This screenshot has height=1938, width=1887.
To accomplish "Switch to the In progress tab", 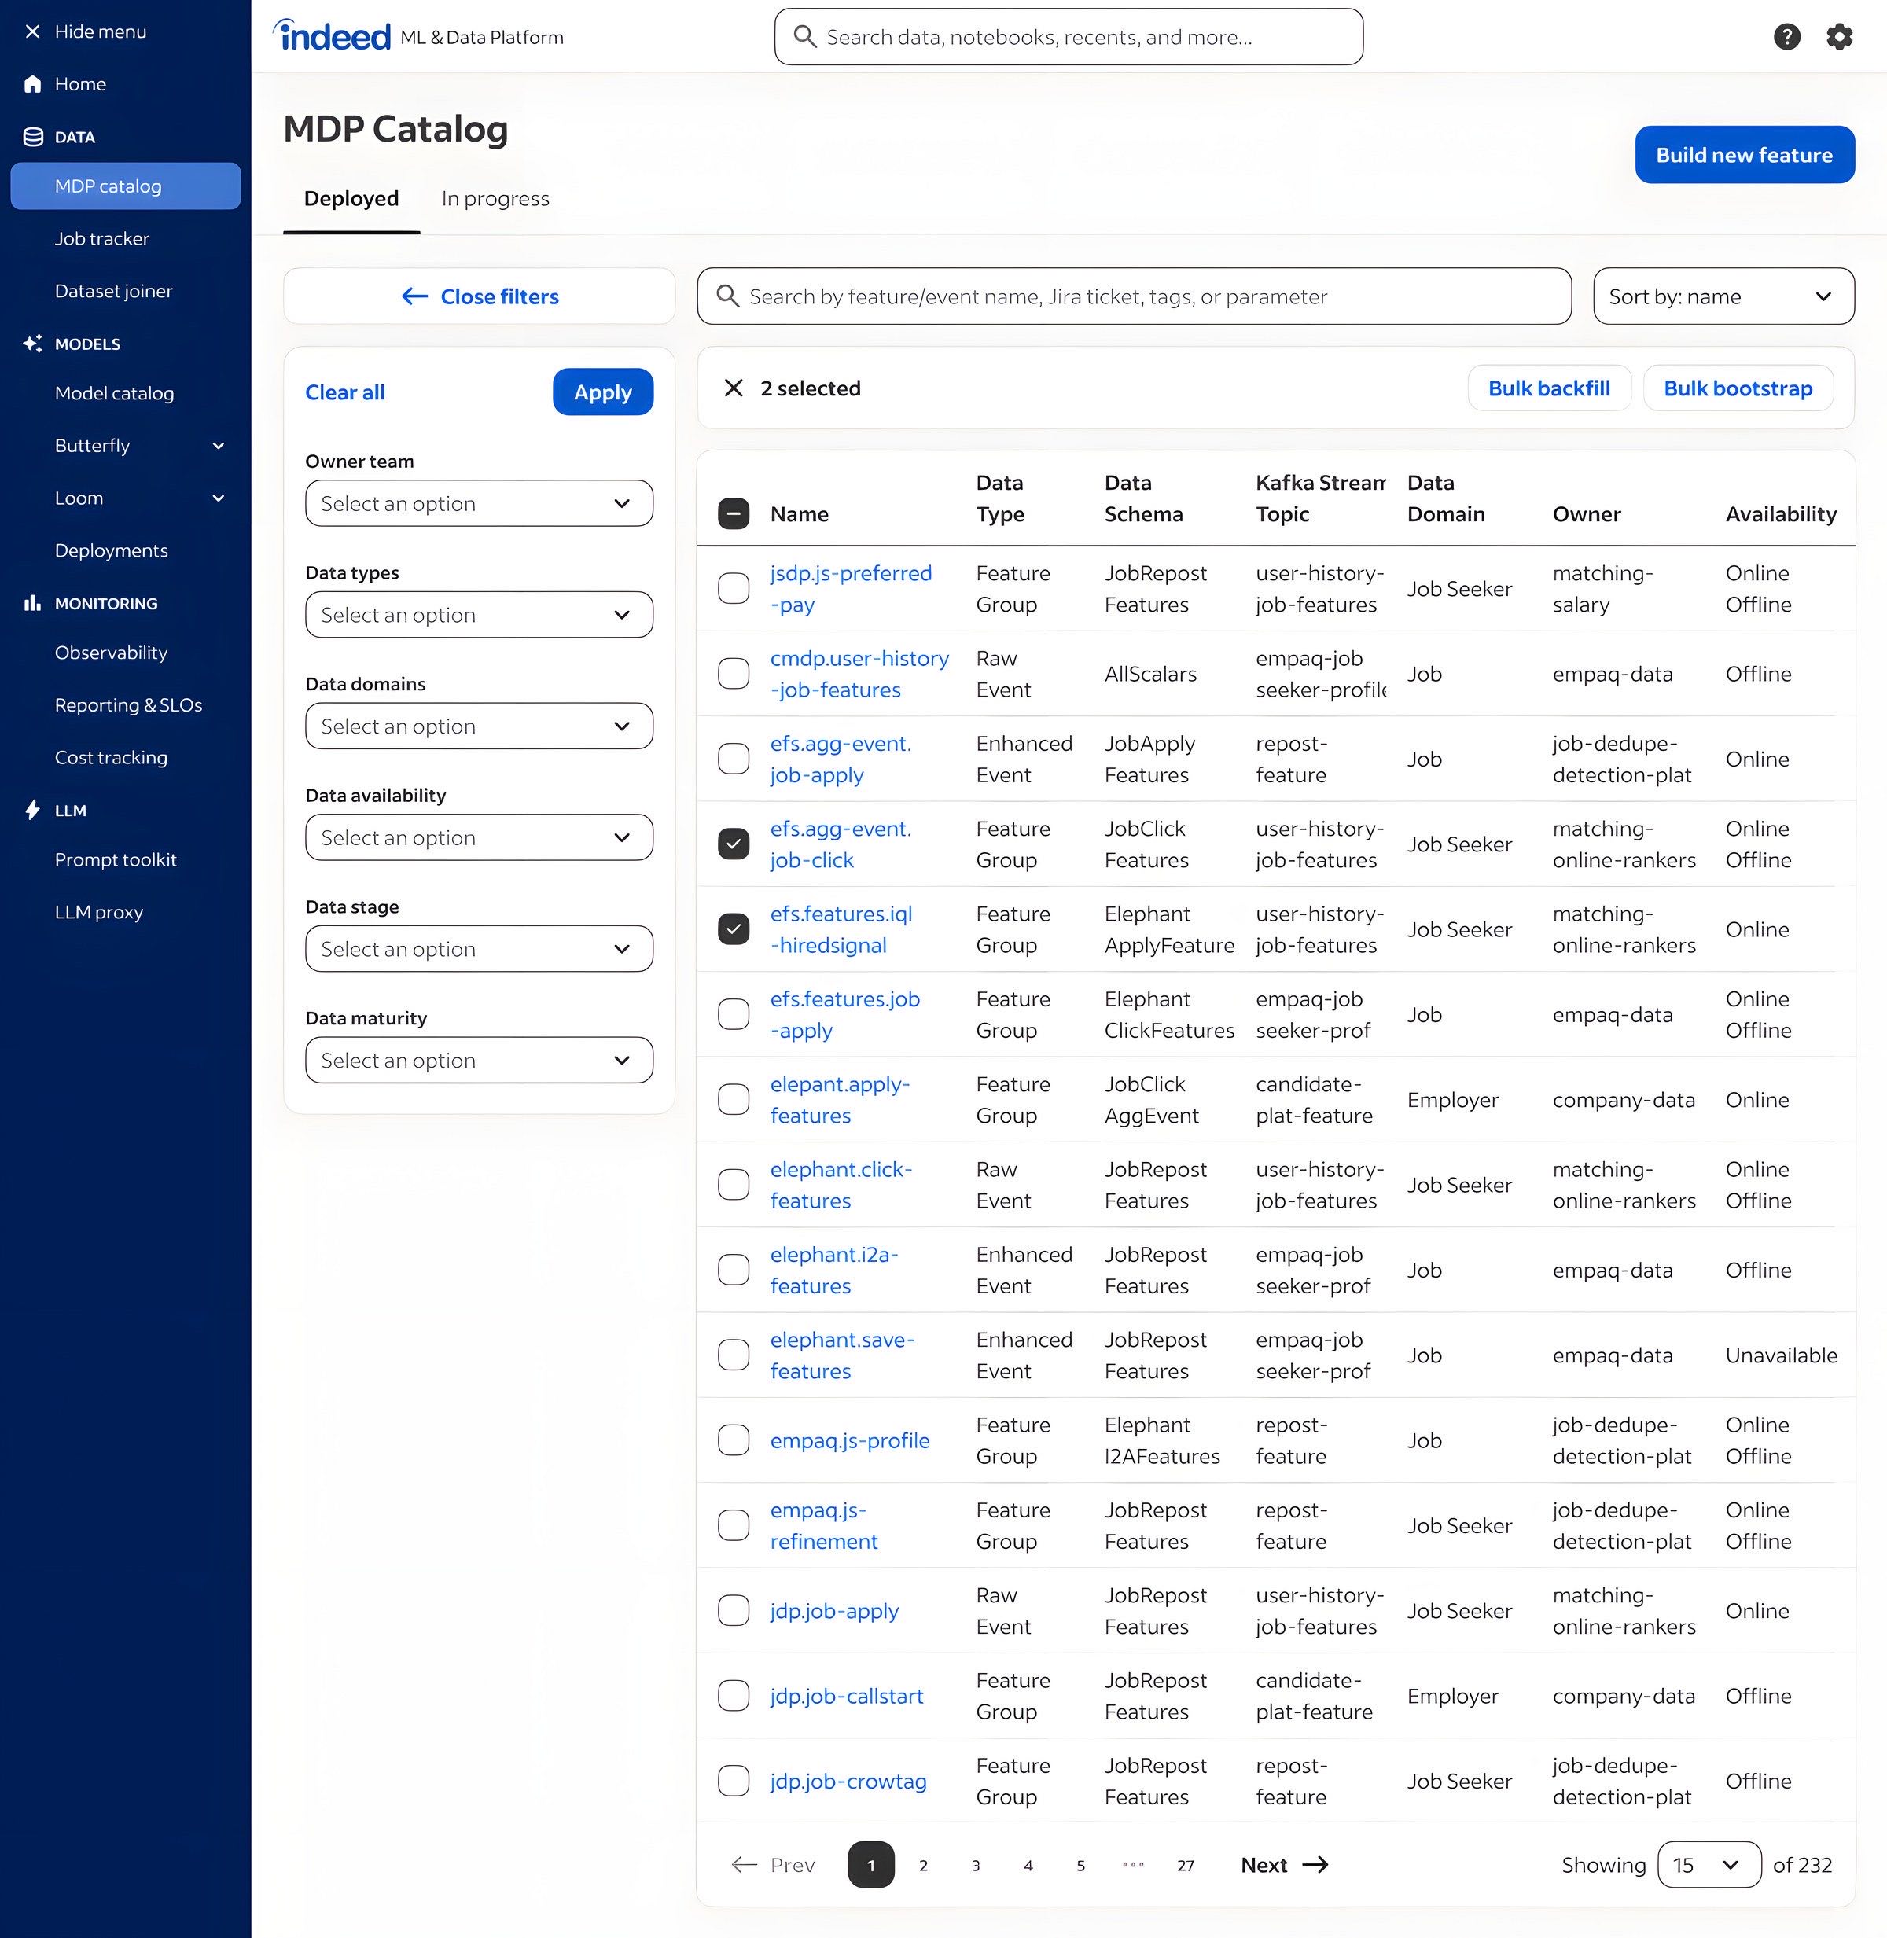I will pyautogui.click(x=495, y=198).
